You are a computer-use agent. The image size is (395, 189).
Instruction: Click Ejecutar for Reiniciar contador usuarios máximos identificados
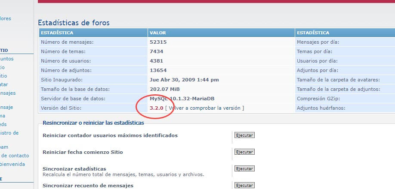coord(244,135)
